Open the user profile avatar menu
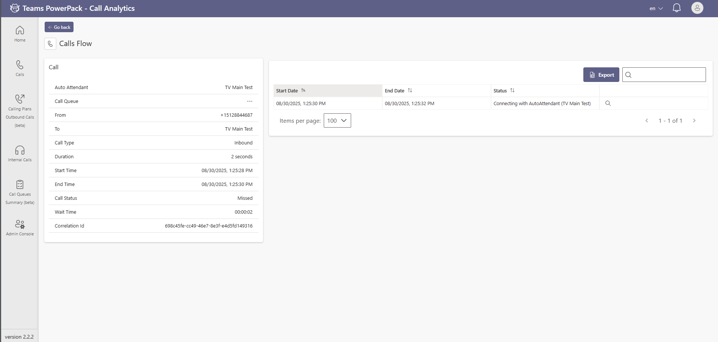 [697, 8]
